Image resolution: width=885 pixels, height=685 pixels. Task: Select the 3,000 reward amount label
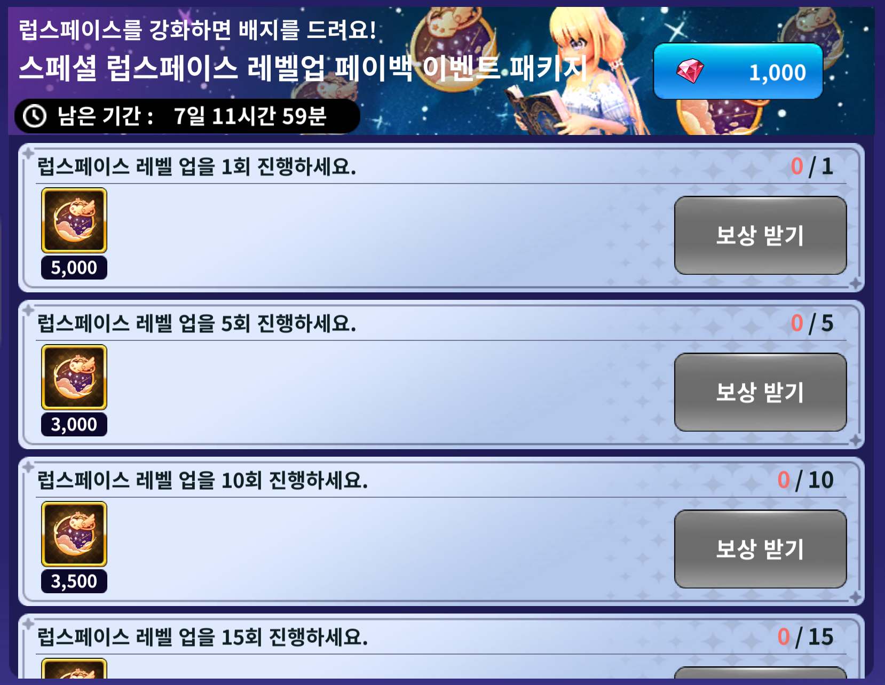coord(74,424)
